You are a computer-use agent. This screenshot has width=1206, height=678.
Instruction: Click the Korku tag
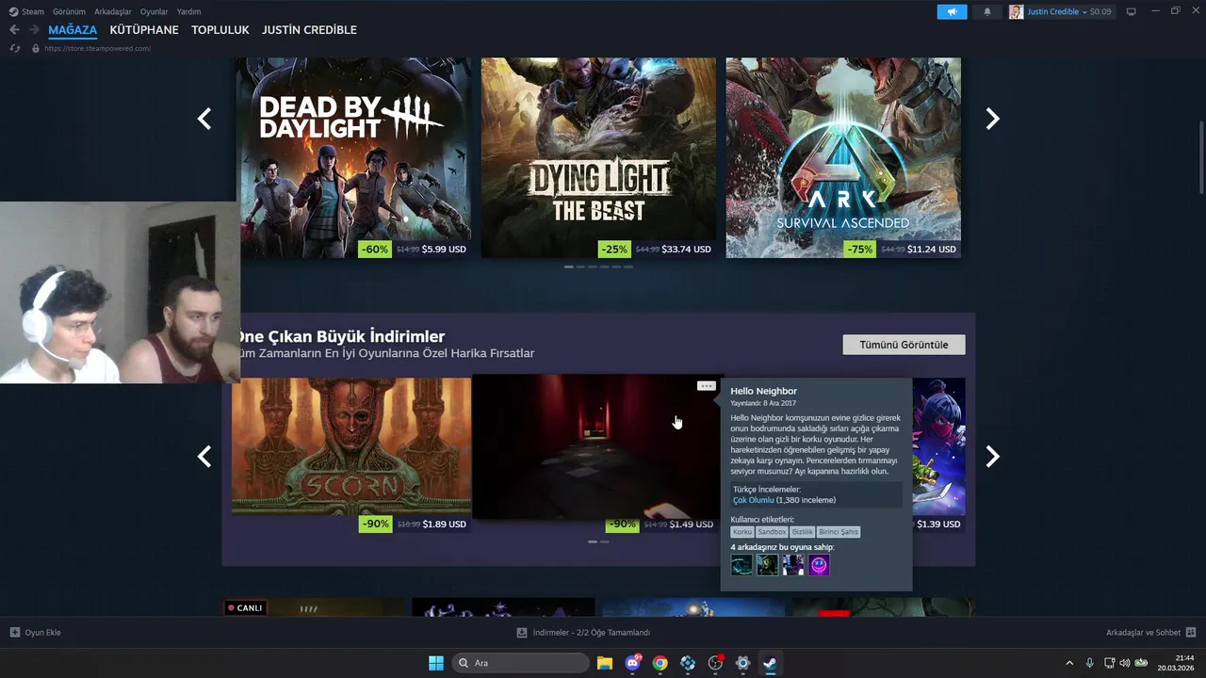pyautogui.click(x=742, y=532)
